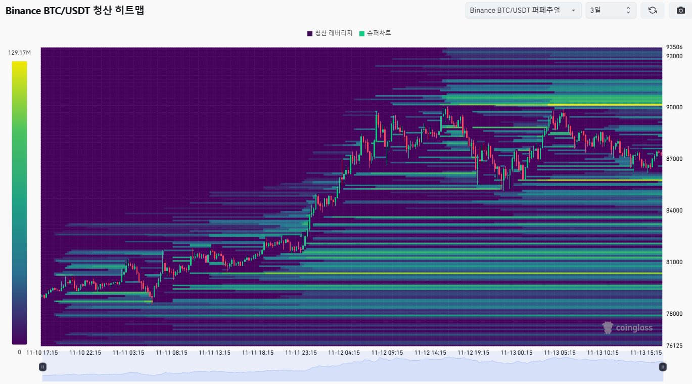Click the 81000 price axis label
This screenshot has height=384, width=692.
(674, 262)
